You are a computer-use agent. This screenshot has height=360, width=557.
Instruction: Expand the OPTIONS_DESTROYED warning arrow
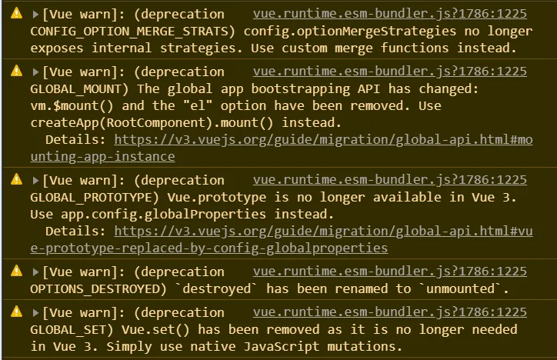(x=35, y=272)
